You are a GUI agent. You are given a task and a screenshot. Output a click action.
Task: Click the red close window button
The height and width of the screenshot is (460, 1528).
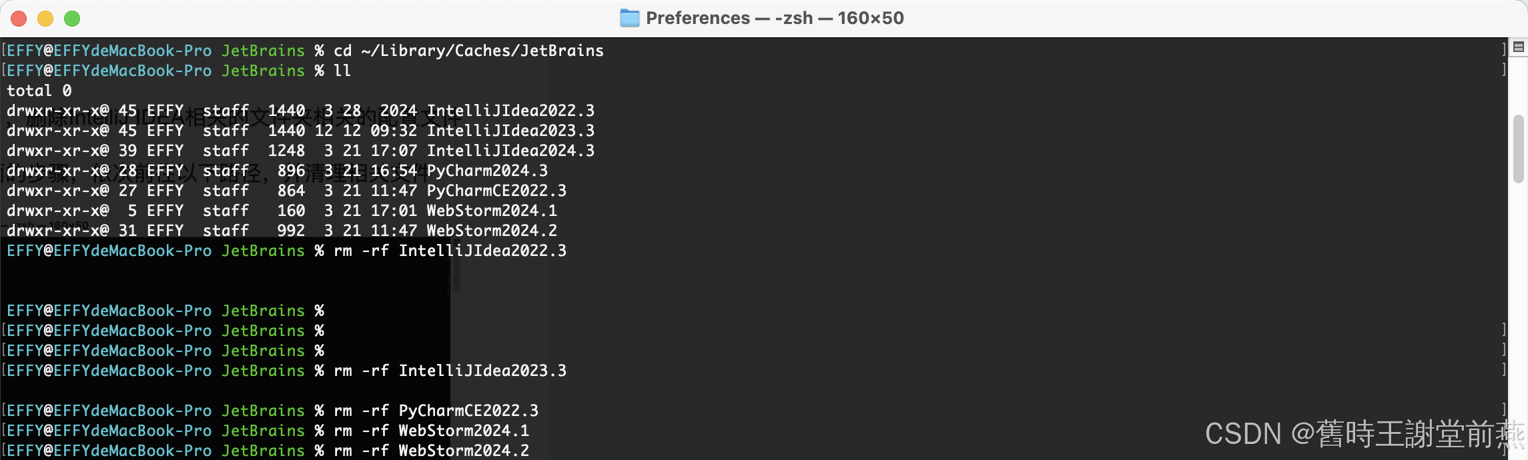[19, 19]
